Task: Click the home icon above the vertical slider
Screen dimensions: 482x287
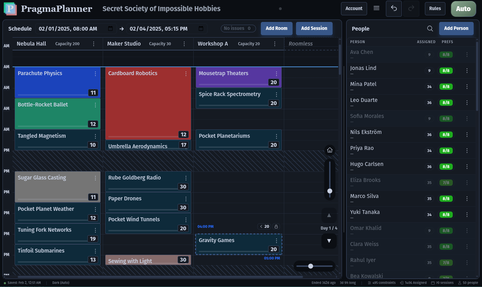Action: pyautogui.click(x=329, y=150)
